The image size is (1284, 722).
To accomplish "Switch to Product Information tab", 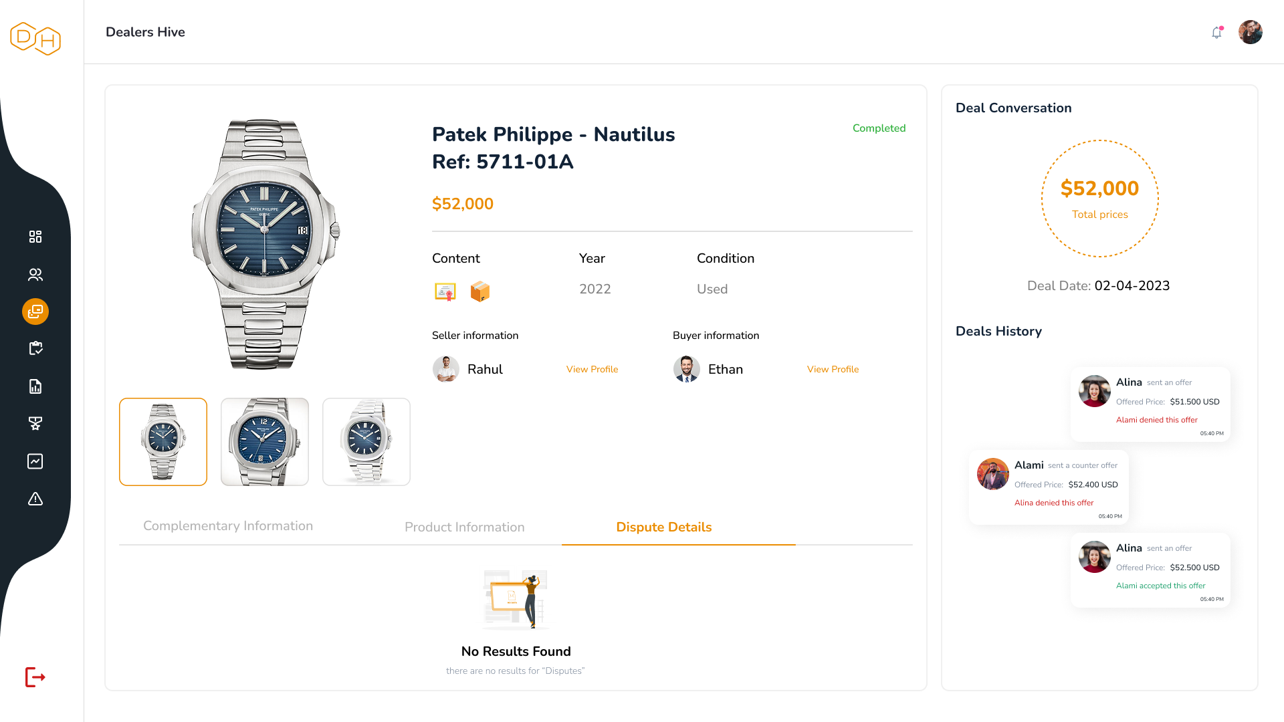I will click(464, 527).
